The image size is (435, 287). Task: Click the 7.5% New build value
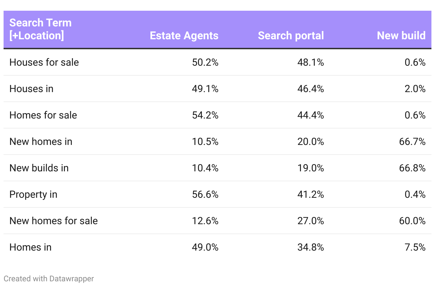(x=415, y=247)
